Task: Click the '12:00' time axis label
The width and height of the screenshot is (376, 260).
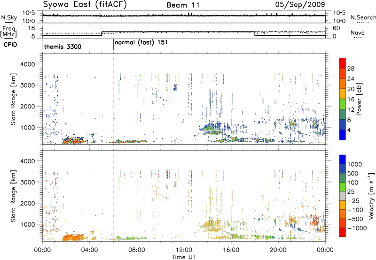Action: coord(184,250)
